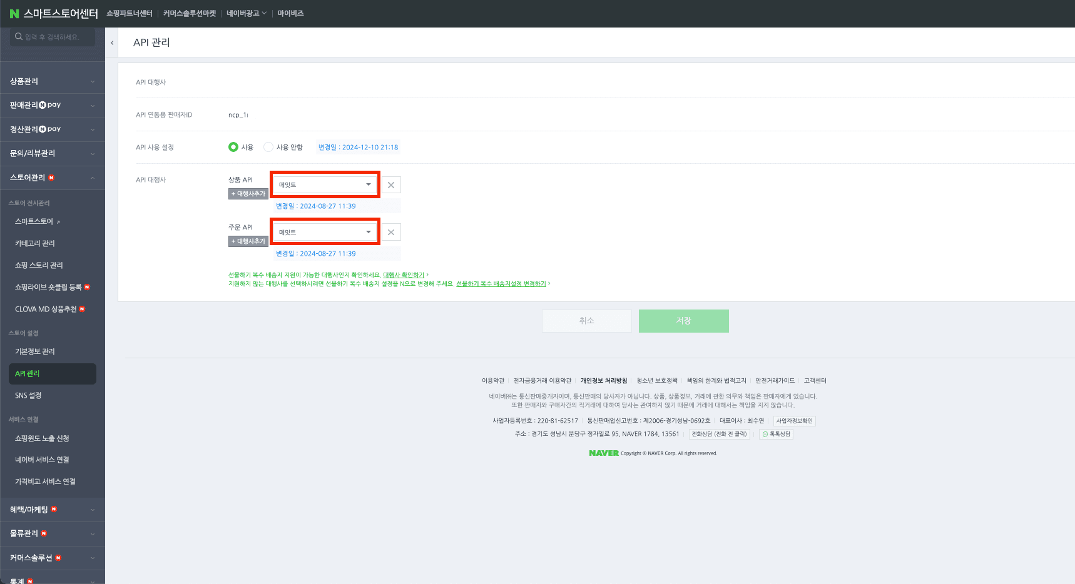
Task: Click 대행사추가 button under 상품 API
Action: pos(248,194)
